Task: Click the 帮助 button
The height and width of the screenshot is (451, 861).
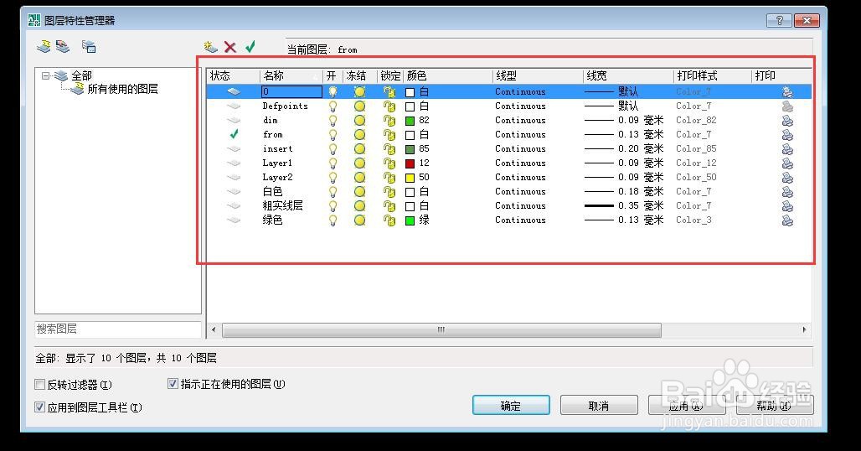Action: click(774, 406)
